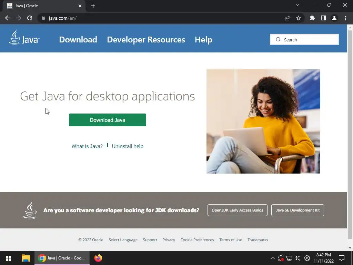Click the green Download Java button
Image resolution: width=353 pixels, height=265 pixels.
tap(108, 120)
